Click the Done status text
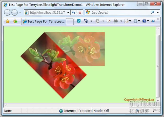Image resolution: width=164 pixels, height=117 pixels. pos(8,111)
